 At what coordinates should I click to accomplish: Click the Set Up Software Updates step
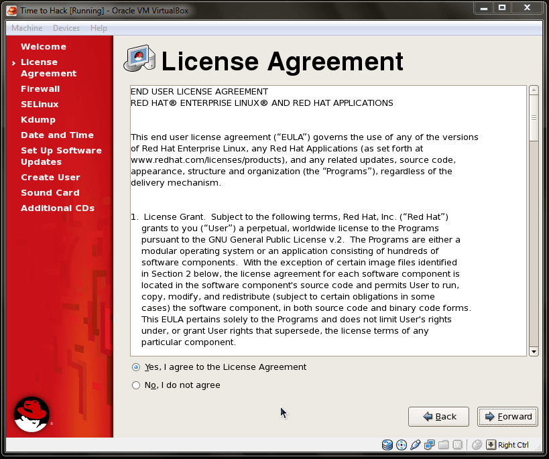click(61, 156)
